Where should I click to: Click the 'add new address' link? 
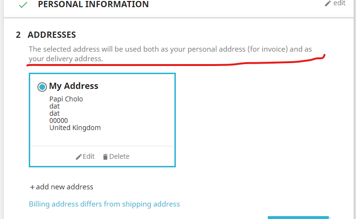(x=65, y=187)
